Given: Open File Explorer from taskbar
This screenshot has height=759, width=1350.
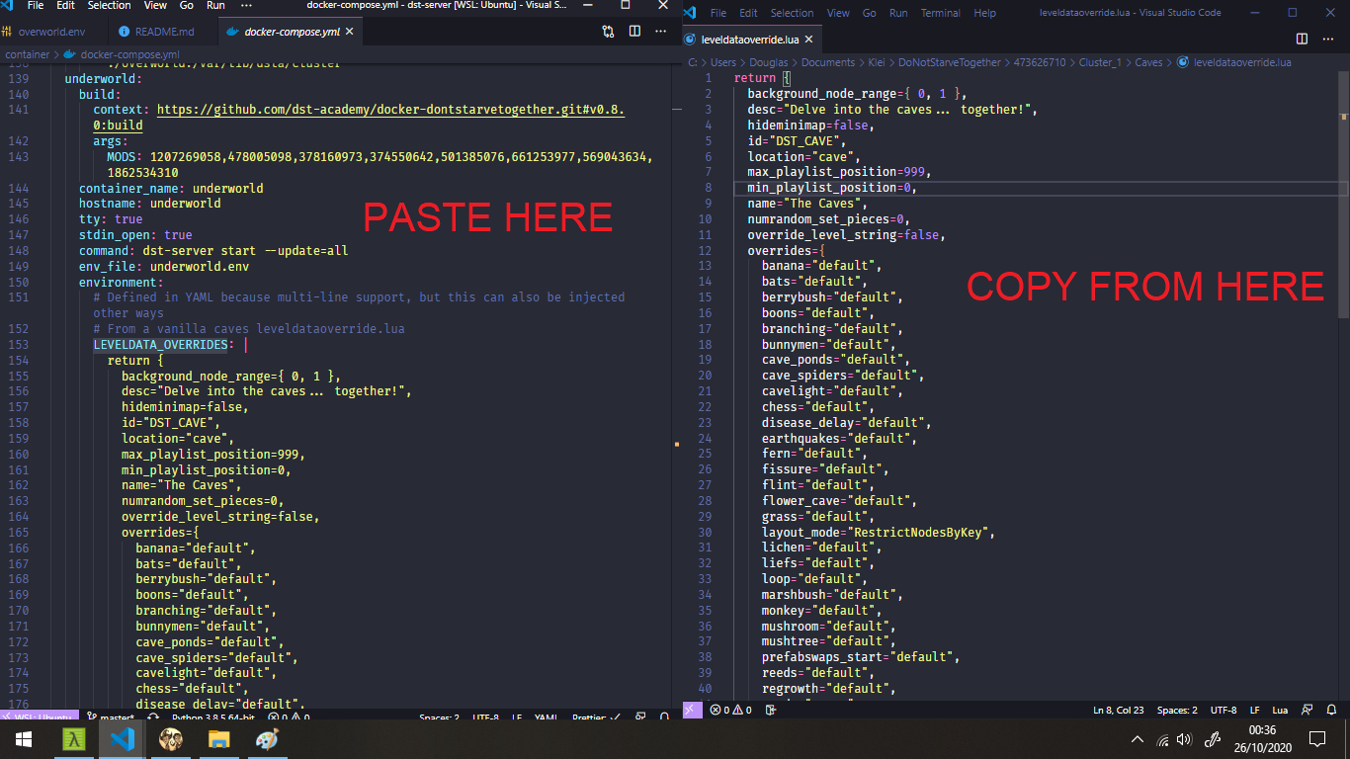Looking at the screenshot, I should pyautogui.click(x=218, y=739).
